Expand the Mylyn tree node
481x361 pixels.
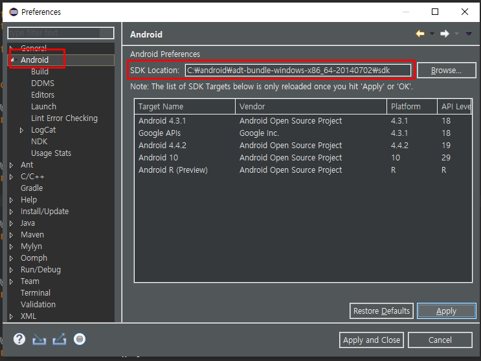pos(12,246)
